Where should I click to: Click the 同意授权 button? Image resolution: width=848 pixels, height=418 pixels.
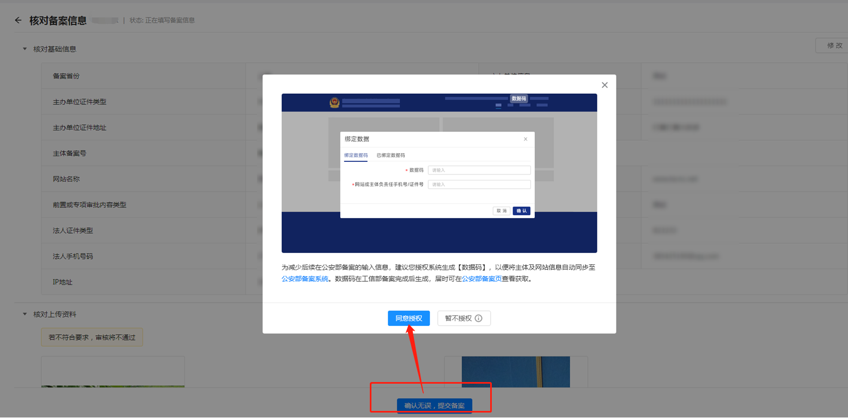(x=408, y=318)
